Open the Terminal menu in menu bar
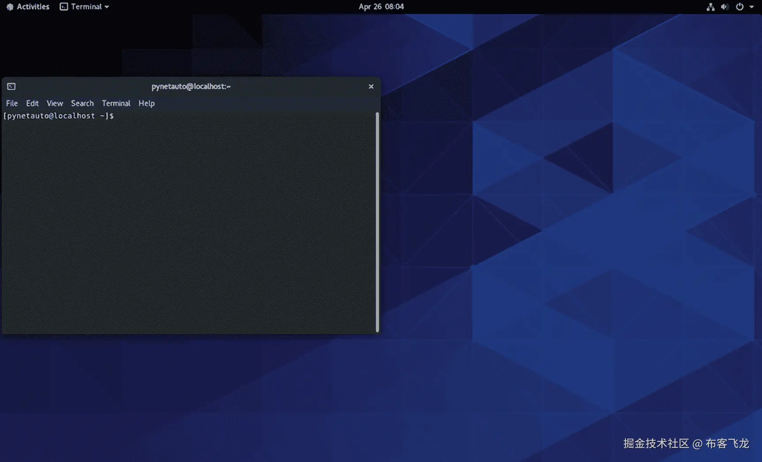The width and height of the screenshot is (762, 462). coord(116,103)
